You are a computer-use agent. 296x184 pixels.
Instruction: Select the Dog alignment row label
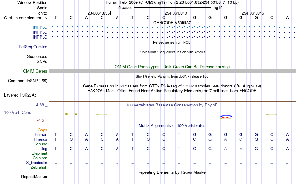[44, 149]
